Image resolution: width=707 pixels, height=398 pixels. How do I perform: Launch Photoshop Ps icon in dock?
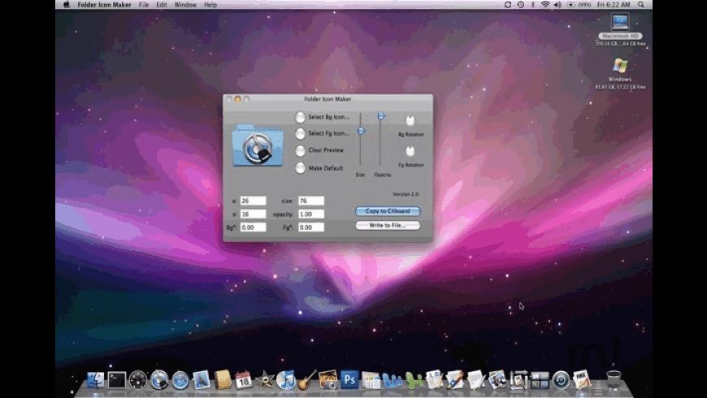[x=349, y=380]
